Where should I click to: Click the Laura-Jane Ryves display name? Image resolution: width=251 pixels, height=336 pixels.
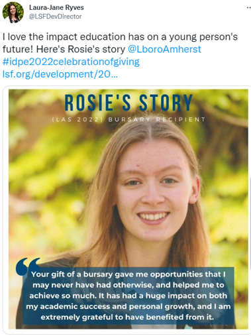pyautogui.click(x=56, y=7)
